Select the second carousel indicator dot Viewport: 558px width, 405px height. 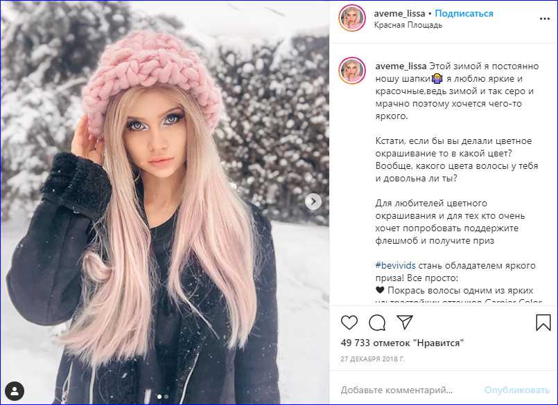click(166, 397)
